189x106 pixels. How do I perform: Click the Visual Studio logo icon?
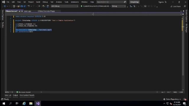[4, 2]
